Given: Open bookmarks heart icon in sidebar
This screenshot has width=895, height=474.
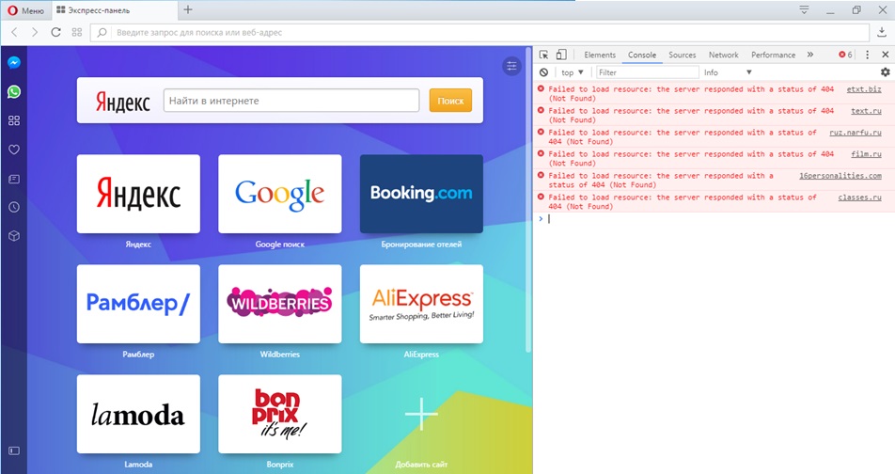Looking at the screenshot, I should coord(14,150).
